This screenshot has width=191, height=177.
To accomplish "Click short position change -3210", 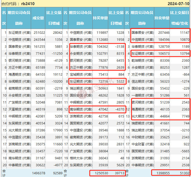I will pyautogui.click(x=185, y=130).
